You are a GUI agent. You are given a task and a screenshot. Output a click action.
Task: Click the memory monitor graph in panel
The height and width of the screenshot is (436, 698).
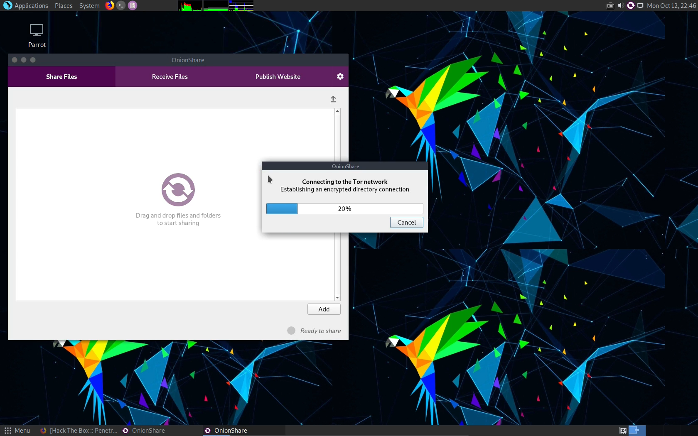(215, 5)
